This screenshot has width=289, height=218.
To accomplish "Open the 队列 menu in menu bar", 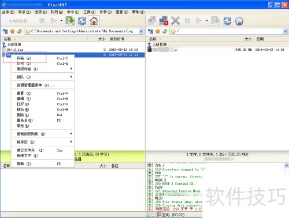I will [57, 12].
